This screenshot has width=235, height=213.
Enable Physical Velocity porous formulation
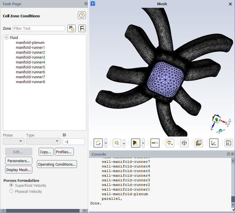(x=11, y=191)
